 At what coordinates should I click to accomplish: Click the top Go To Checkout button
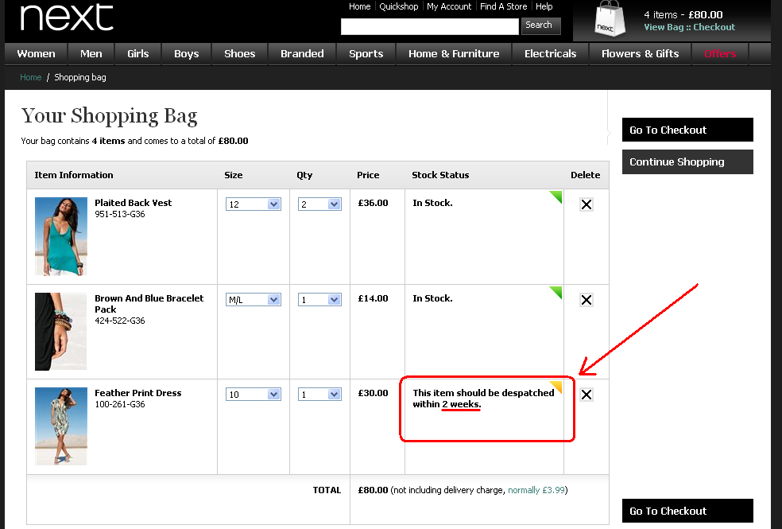(687, 130)
